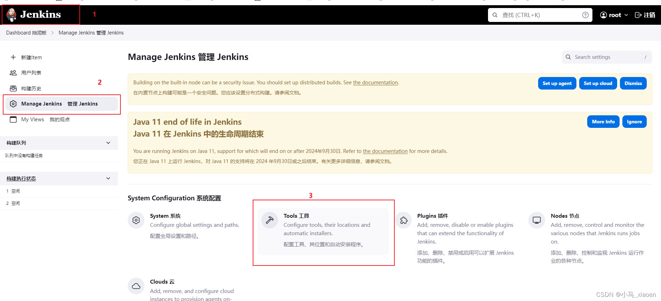This screenshot has width=661, height=301.
Task: Click the 构建执行状态 heading link
Action: (x=21, y=178)
